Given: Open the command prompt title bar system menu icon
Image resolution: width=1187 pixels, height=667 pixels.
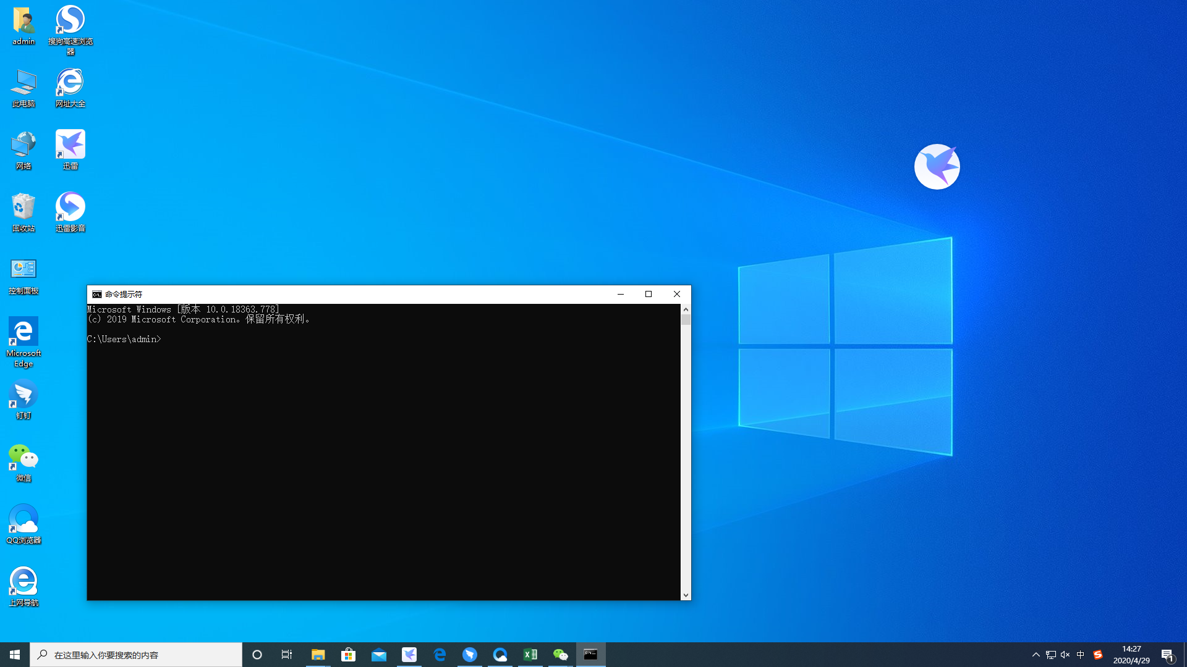Looking at the screenshot, I should 96,295.
